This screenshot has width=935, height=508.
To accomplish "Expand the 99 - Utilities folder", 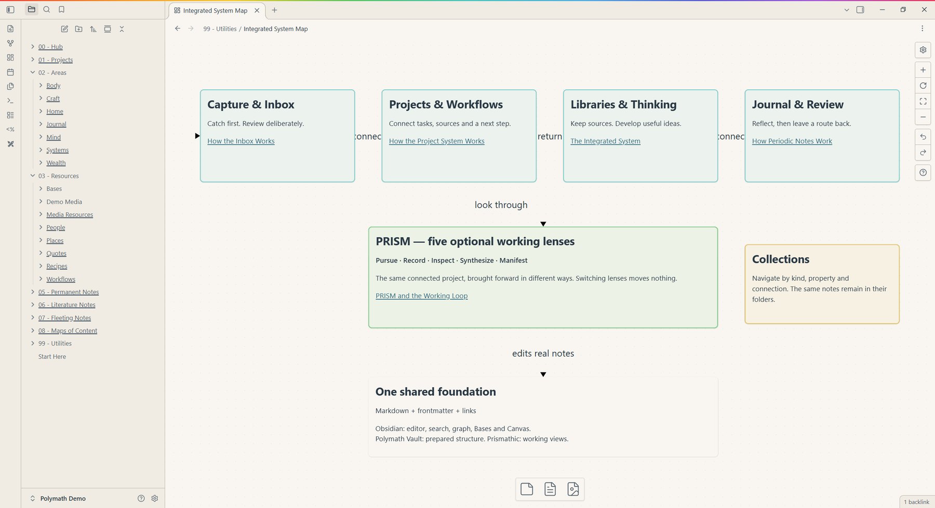I will 33,344.
